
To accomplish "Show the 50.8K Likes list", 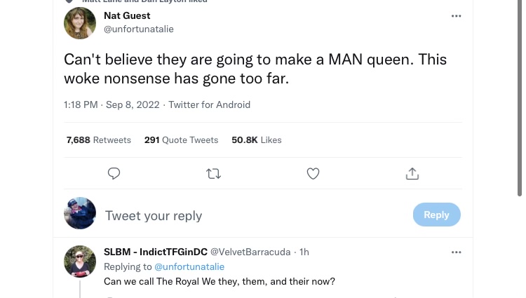I will [x=257, y=140].
